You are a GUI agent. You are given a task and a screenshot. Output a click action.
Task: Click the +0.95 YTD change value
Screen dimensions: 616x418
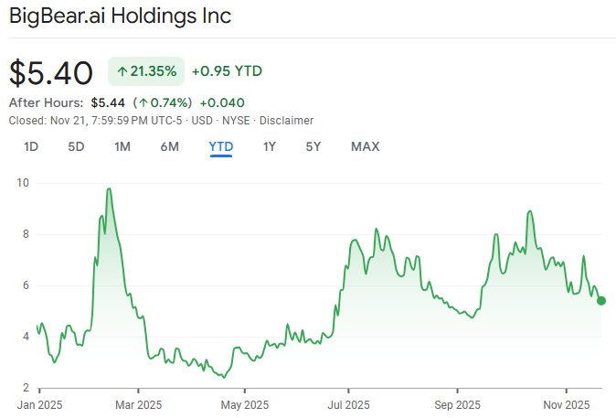click(226, 71)
